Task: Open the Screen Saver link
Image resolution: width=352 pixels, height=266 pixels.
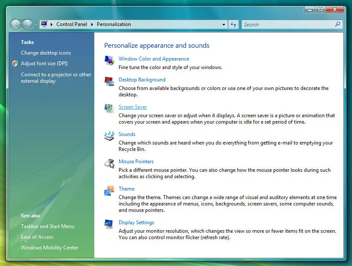Action: (x=133, y=107)
